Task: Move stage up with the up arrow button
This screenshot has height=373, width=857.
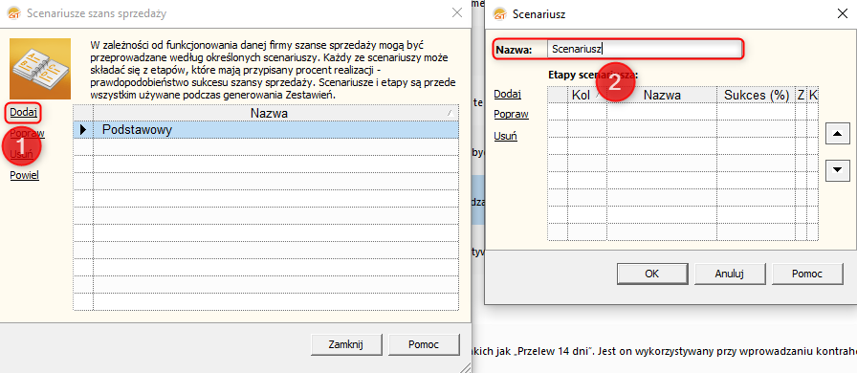Action: click(x=837, y=134)
